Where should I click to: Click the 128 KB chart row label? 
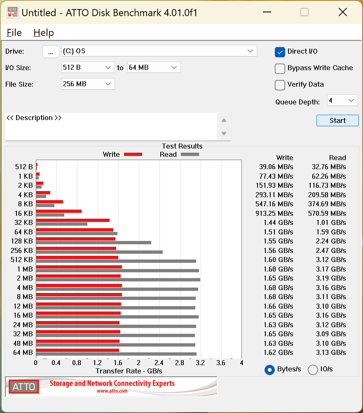(x=22, y=241)
